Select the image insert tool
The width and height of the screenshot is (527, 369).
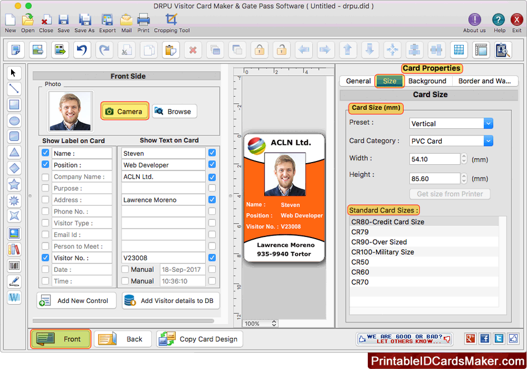(x=14, y=234)
